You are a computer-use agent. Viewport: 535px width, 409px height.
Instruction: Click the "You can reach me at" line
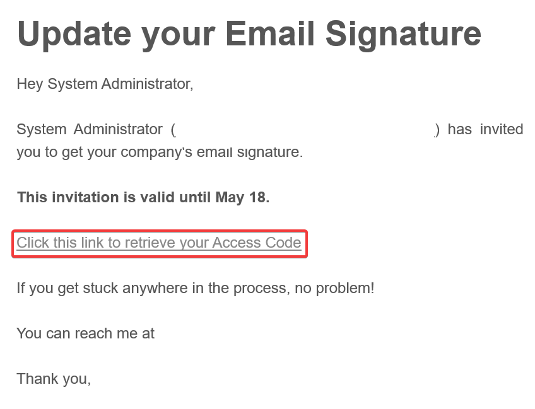85,333
